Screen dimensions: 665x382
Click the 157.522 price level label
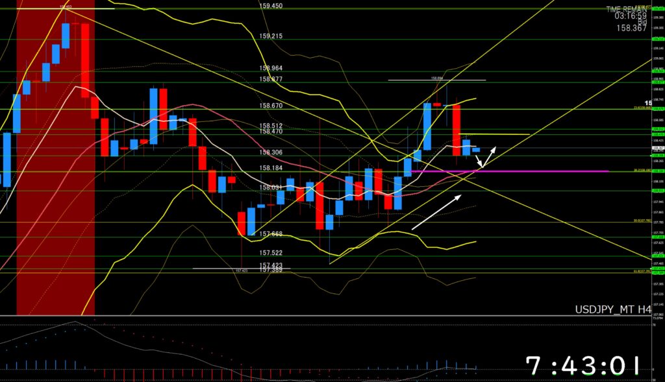click(270, 253)
